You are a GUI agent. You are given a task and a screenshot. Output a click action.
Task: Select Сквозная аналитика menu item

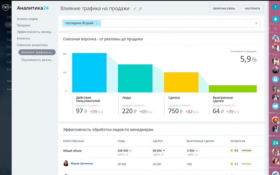point(32,45)
